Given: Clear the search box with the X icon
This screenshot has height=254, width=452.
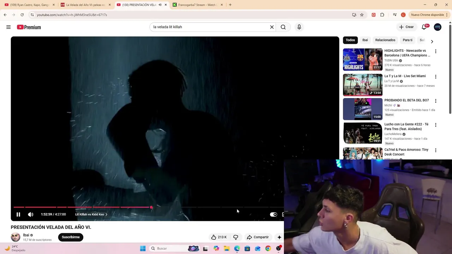Looking at the screenshot, I should pyautogui.click(x=272, y=27).
